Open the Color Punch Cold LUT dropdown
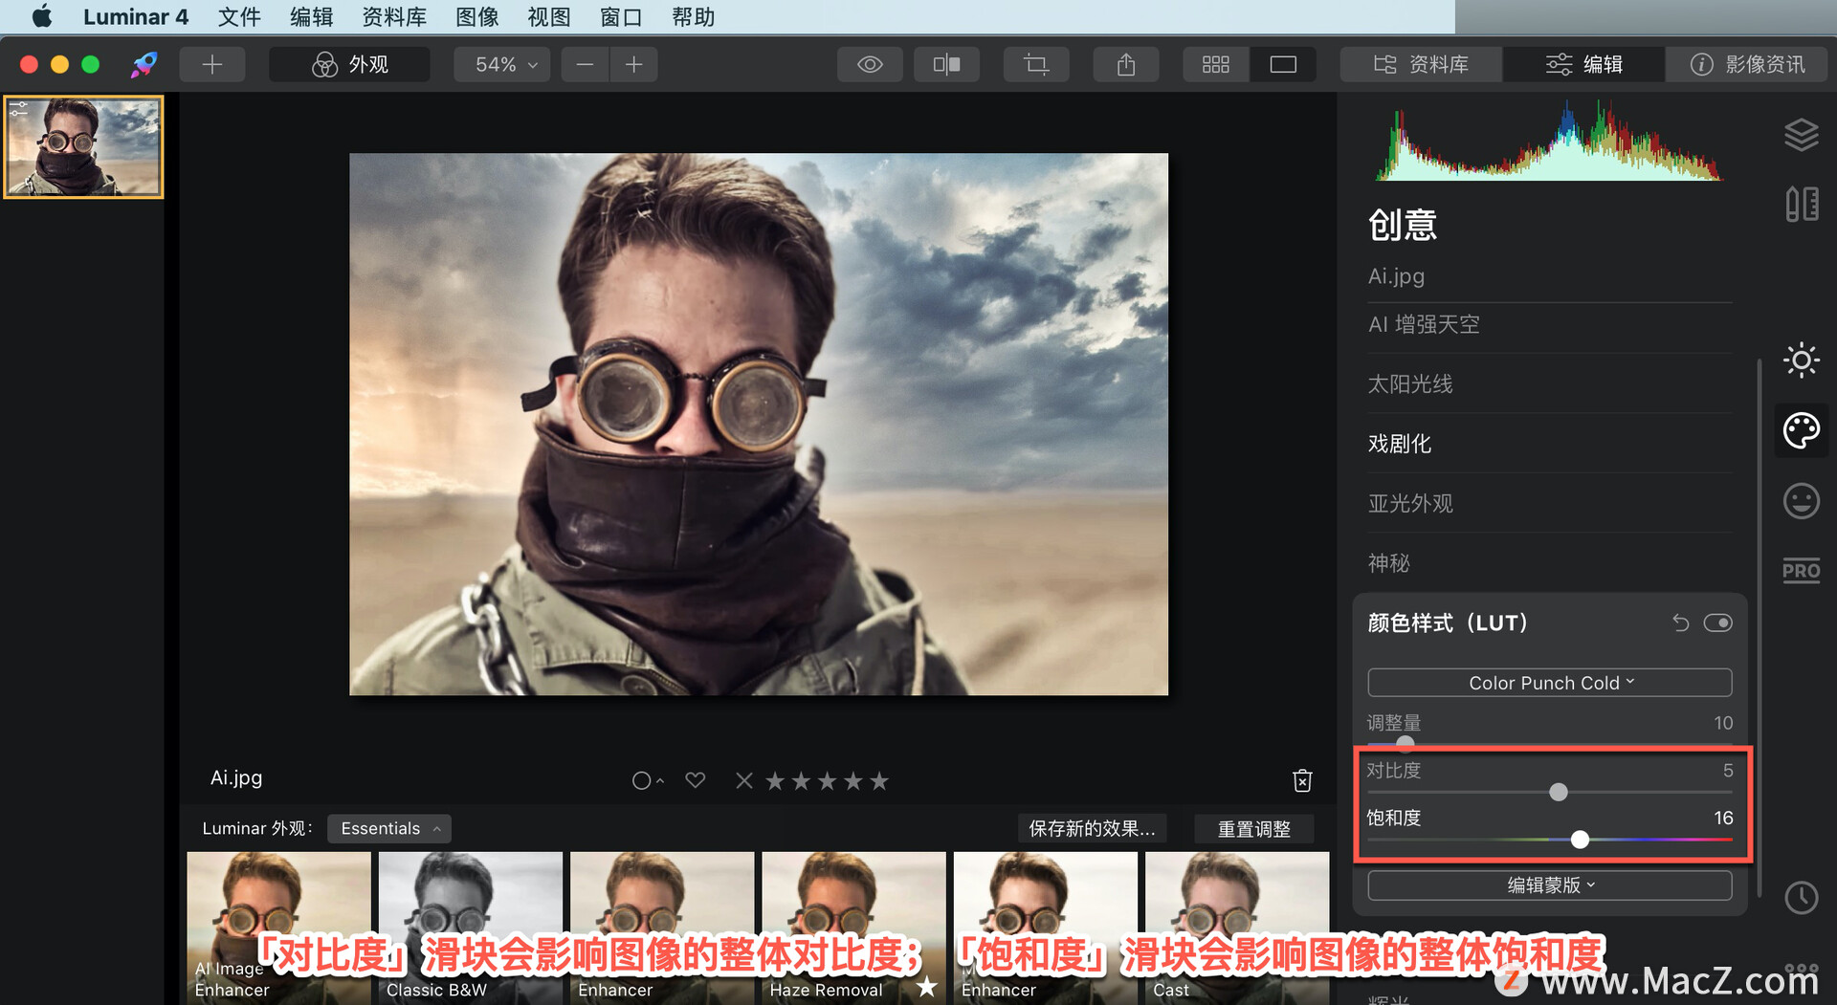1837x1005 pixels. tap(1550, 683)
